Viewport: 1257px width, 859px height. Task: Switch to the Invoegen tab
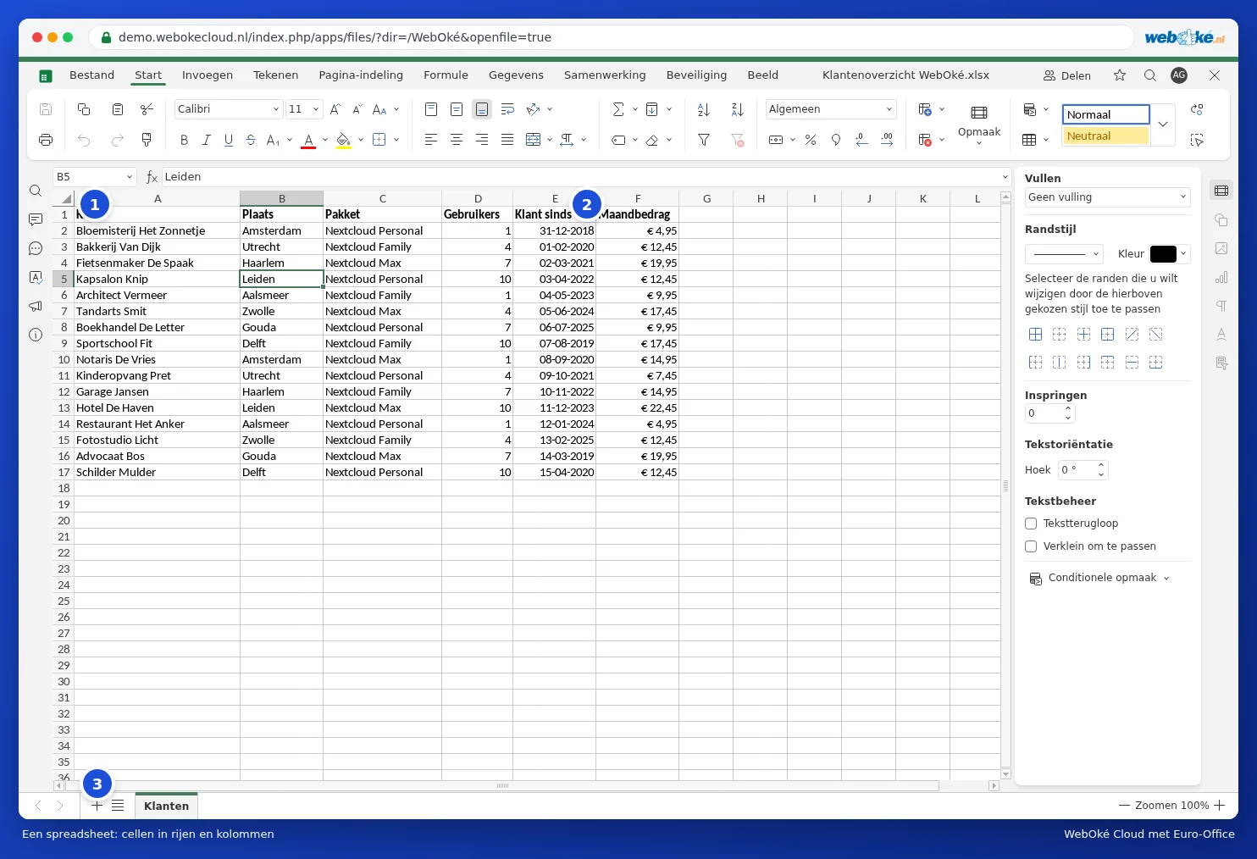[208, 75]
